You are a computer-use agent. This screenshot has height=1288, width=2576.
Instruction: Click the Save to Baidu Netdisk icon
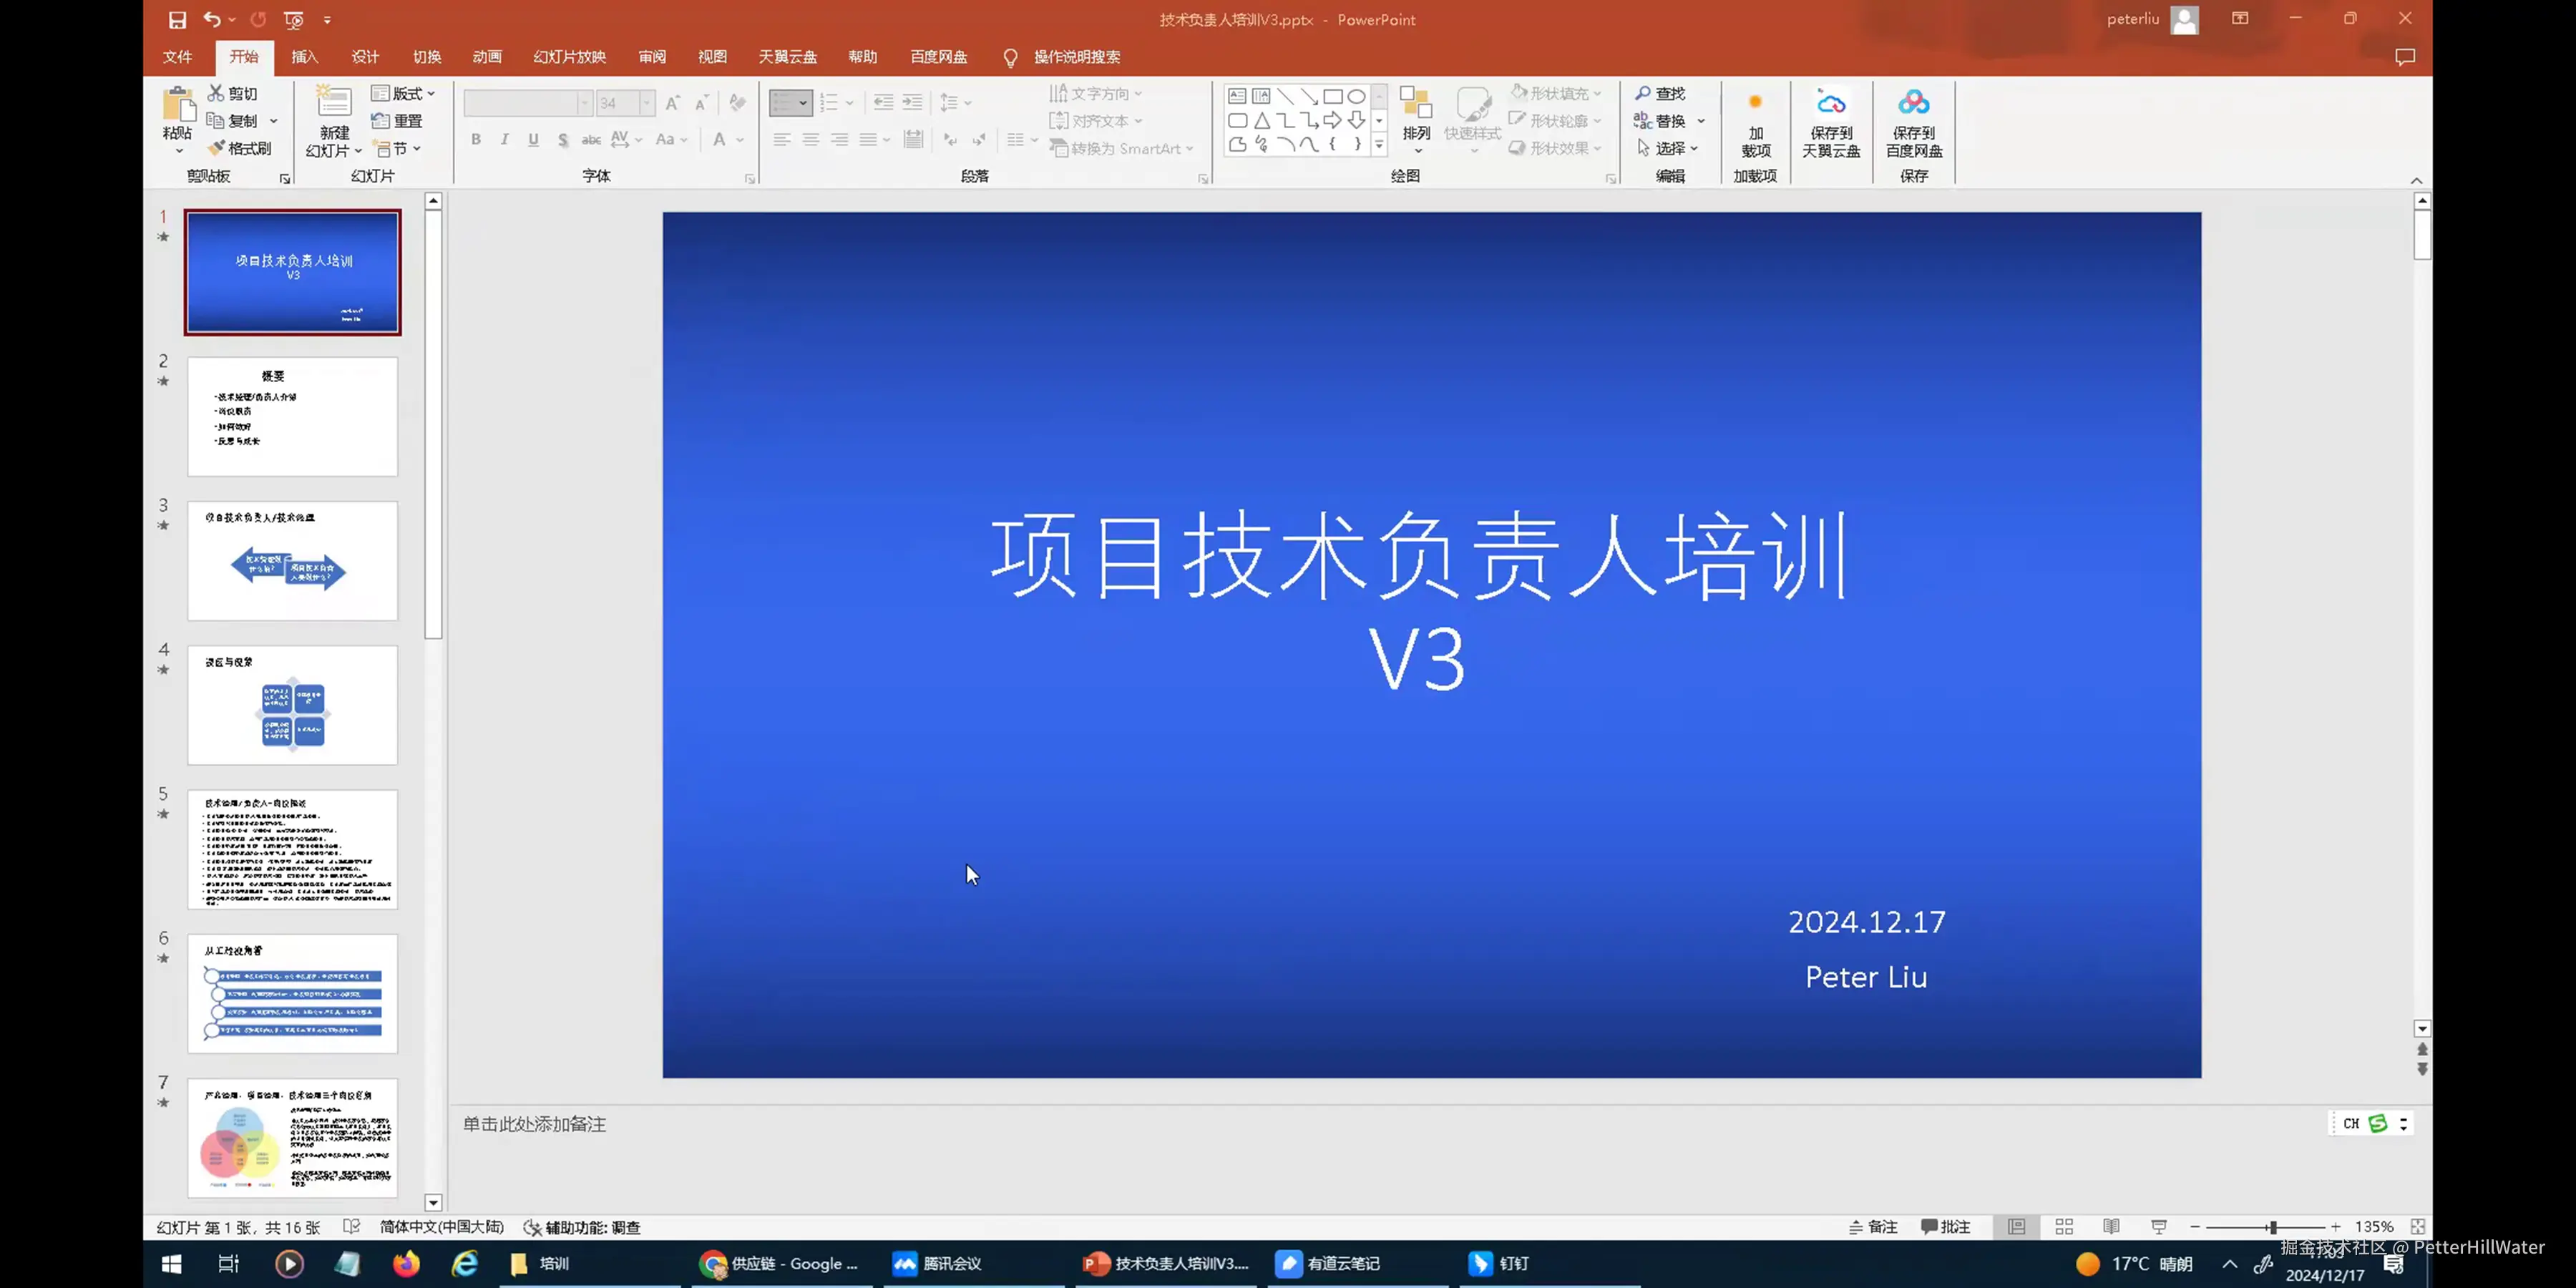1913,103
